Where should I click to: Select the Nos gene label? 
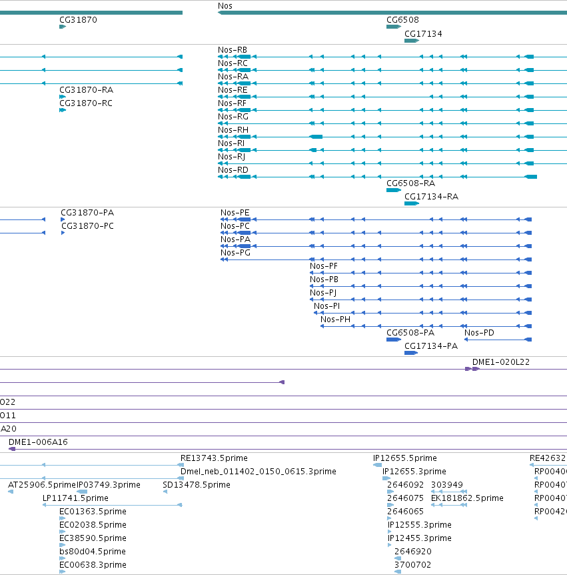(x=225, y=6)
